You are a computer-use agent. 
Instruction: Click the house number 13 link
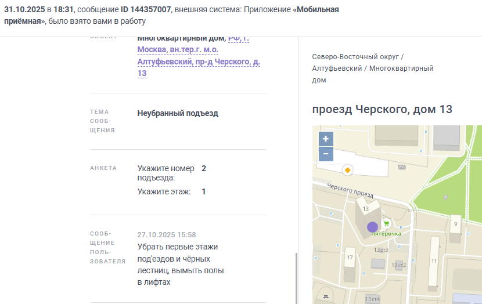pyautogui.click(x=142, y=74)
